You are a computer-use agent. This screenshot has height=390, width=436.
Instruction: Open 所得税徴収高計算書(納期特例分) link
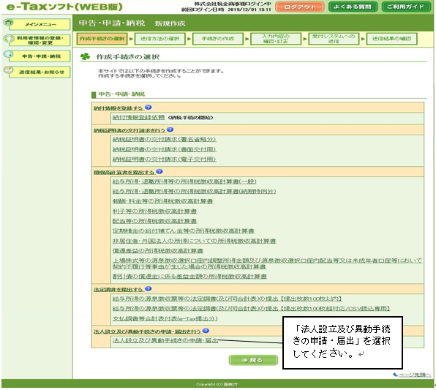194,192
